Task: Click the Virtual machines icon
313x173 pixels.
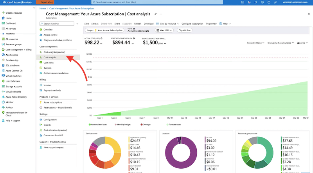Action: pos(3,76)
